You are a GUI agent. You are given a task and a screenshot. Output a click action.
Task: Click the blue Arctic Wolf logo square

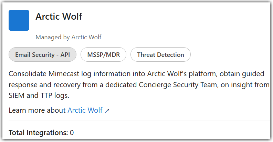coord(19,20)
